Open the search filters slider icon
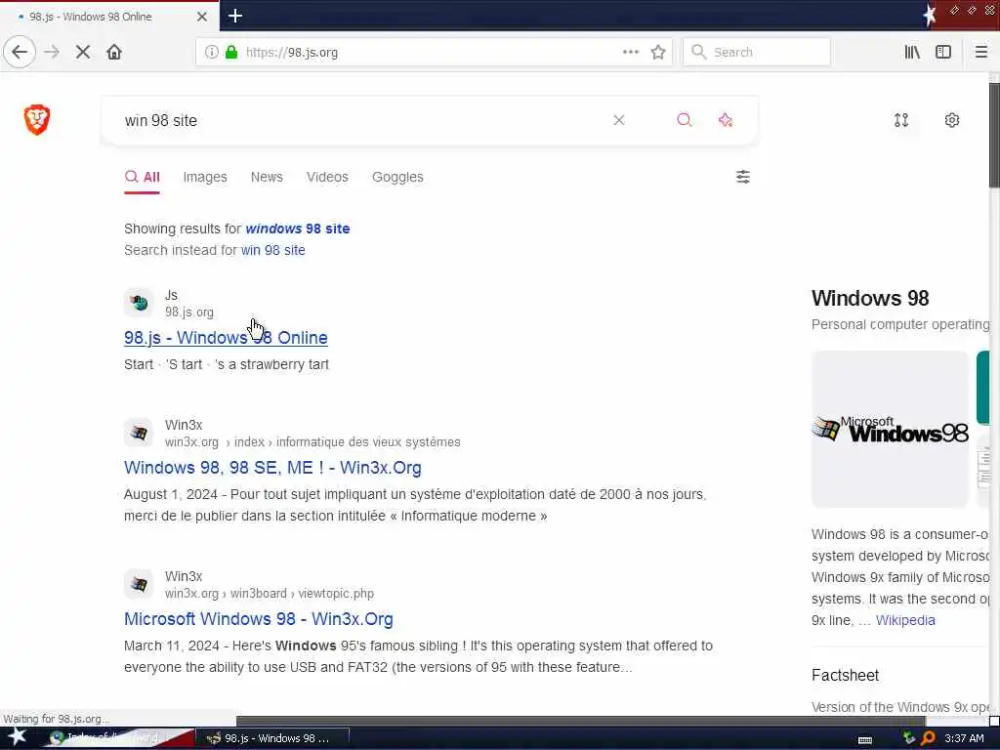The image size is (1000, 750). pyautogui.click(x=743, y=177)
